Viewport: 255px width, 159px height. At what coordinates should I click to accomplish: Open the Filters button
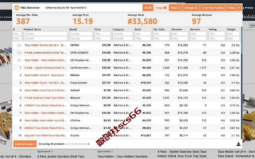[x=175, y=8]
